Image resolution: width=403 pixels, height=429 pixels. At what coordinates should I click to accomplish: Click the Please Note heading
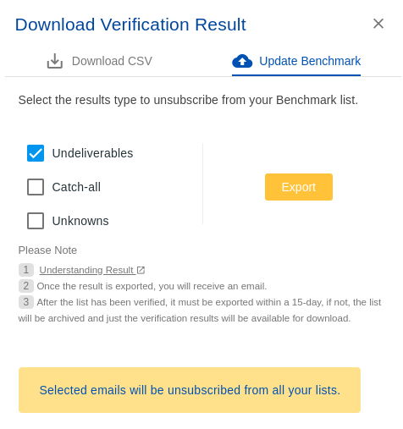coord(47,250)
